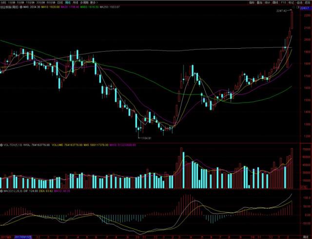Switch to the 分时 intraday tab

tap(3, 2)
